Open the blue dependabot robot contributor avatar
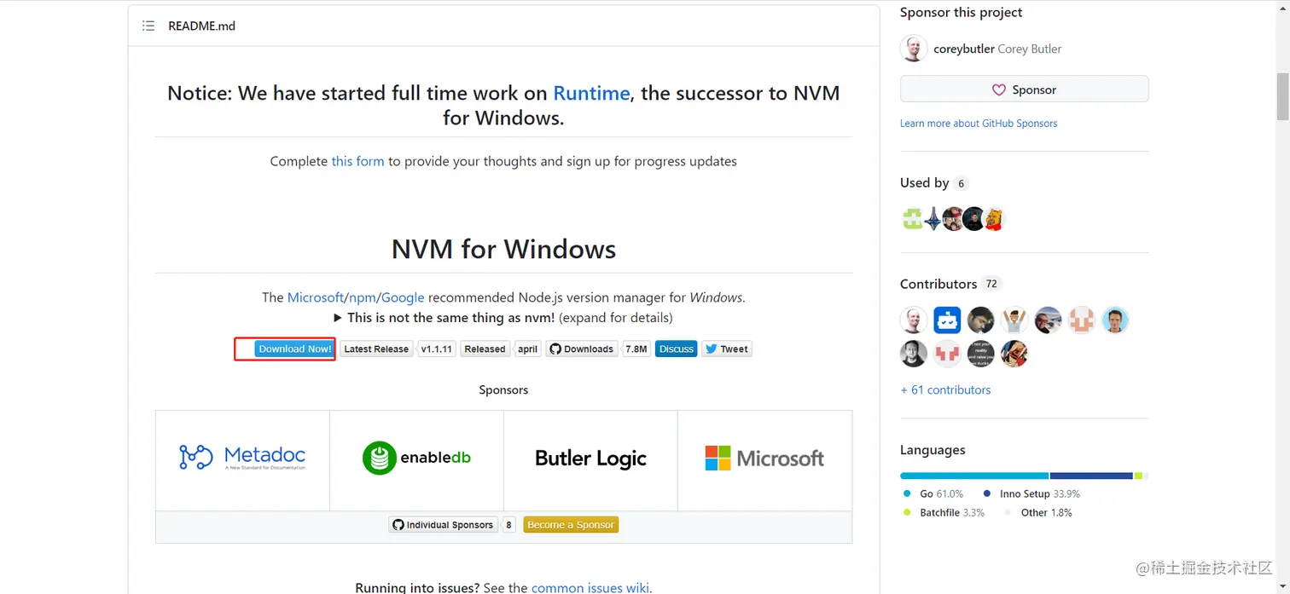Viewport: 1290px width, 594px height. (x=947, y=320)
